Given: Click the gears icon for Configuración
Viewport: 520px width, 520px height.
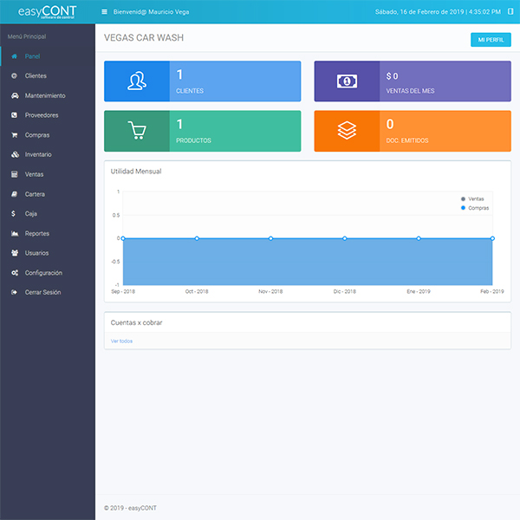Looking at the screenshot, I should click(15, 273).
